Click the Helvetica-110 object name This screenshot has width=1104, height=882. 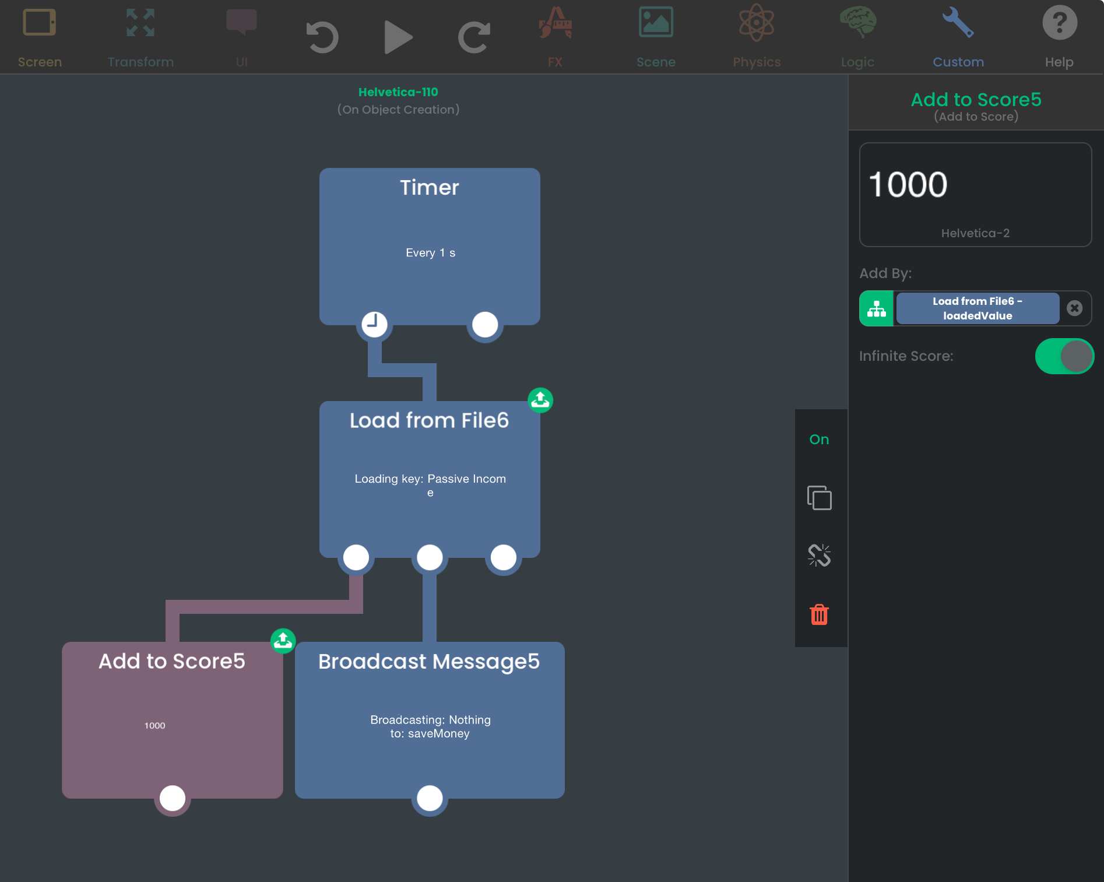point(398,92)
